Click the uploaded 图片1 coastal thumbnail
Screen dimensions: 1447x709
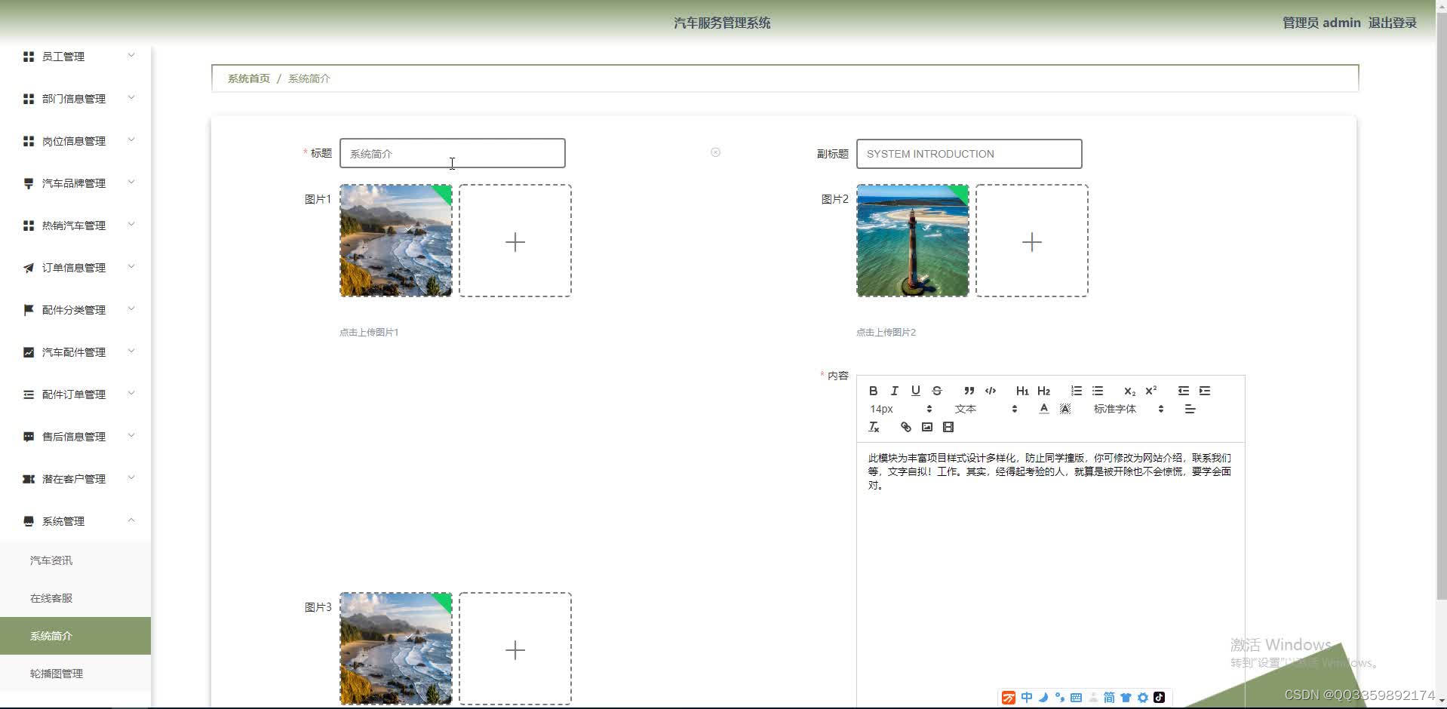click(395, 241)
